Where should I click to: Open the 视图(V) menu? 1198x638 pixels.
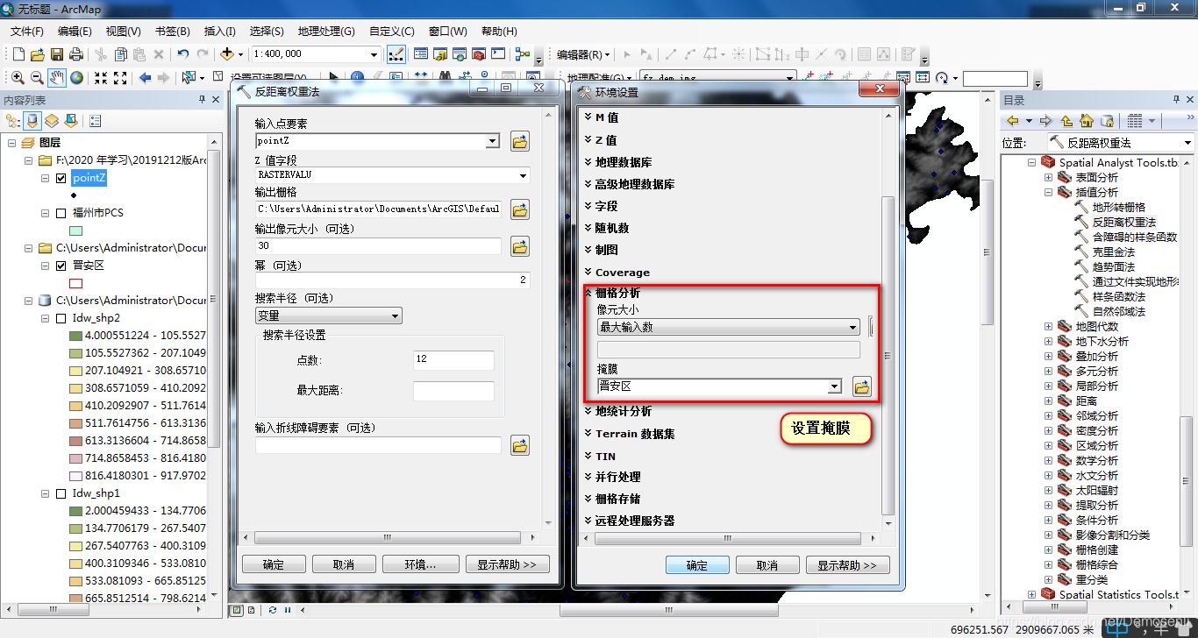pyautogui.click(x=123, y=32)
